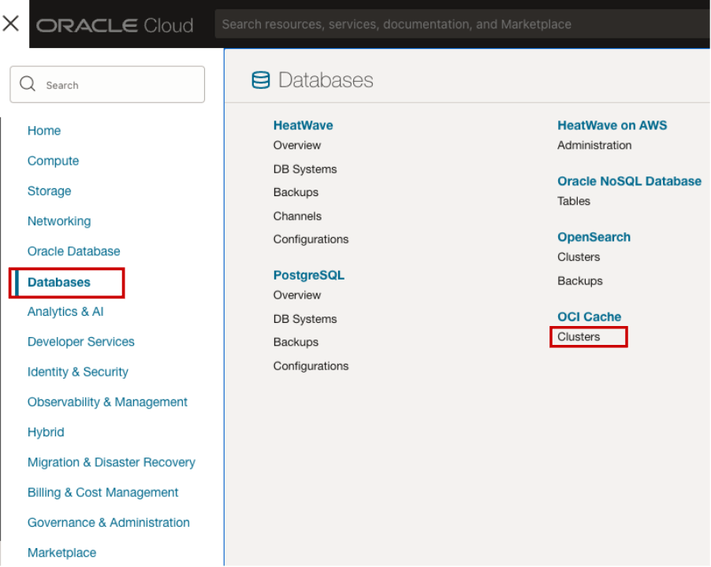Open Governance & Administration category
Screen dimensions: 711x567
coord(108,522)
